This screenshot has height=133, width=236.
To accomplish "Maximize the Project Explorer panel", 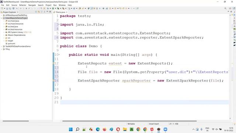I will (x=50, y=12).
